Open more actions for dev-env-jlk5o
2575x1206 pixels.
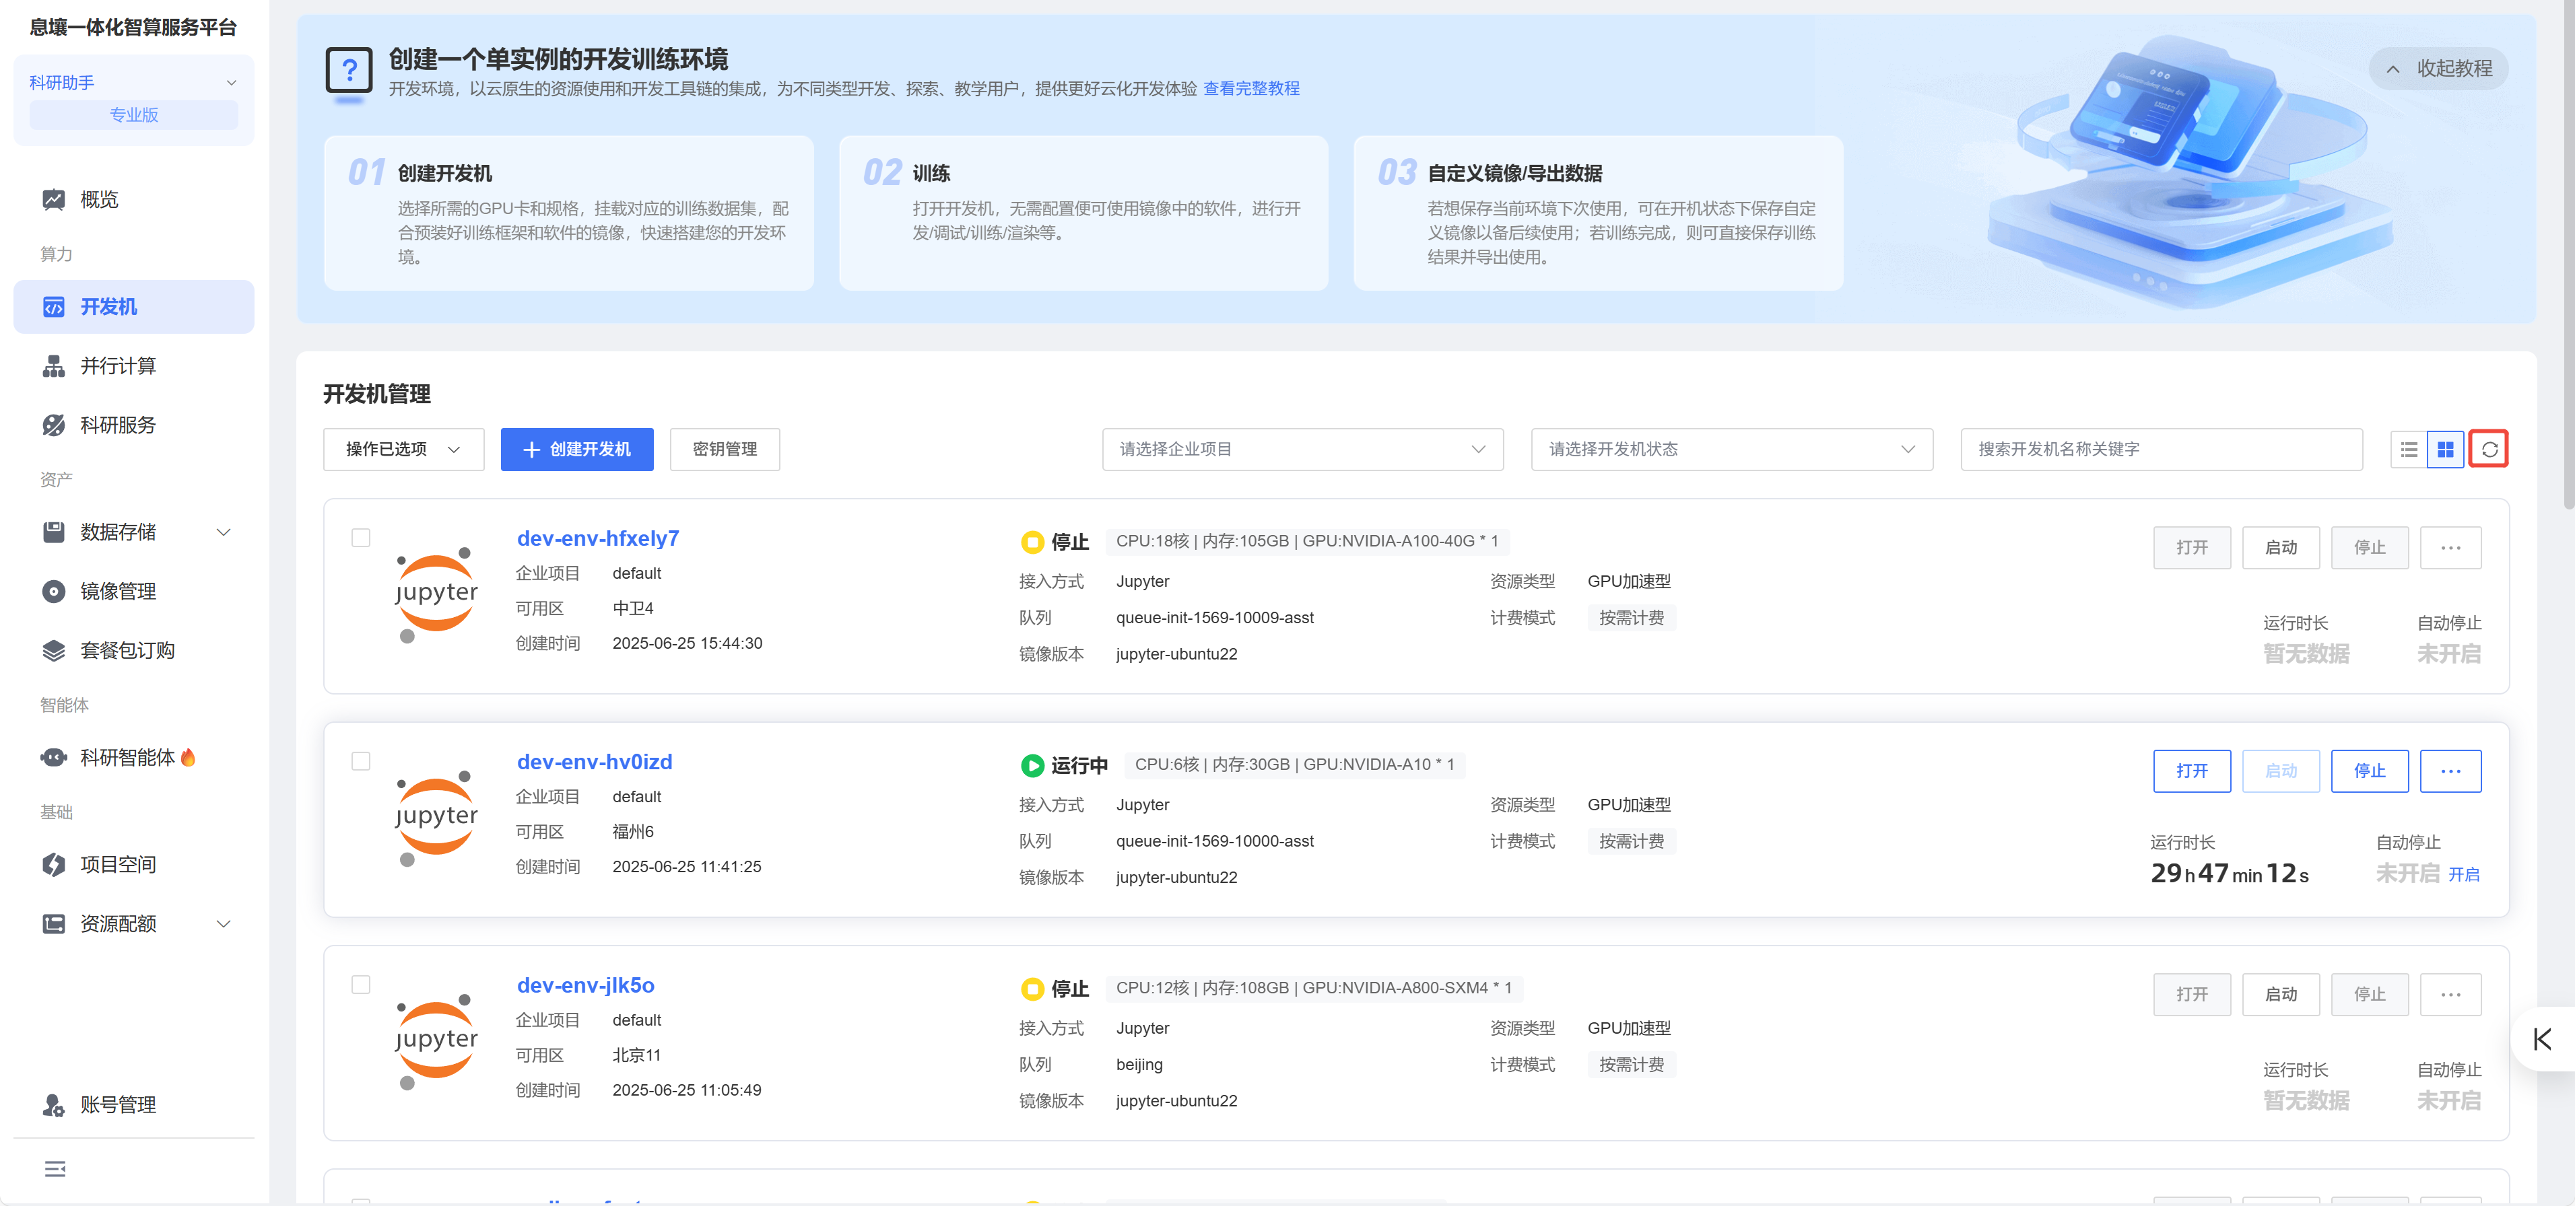pyautogui.click(x=2450, y=994)
